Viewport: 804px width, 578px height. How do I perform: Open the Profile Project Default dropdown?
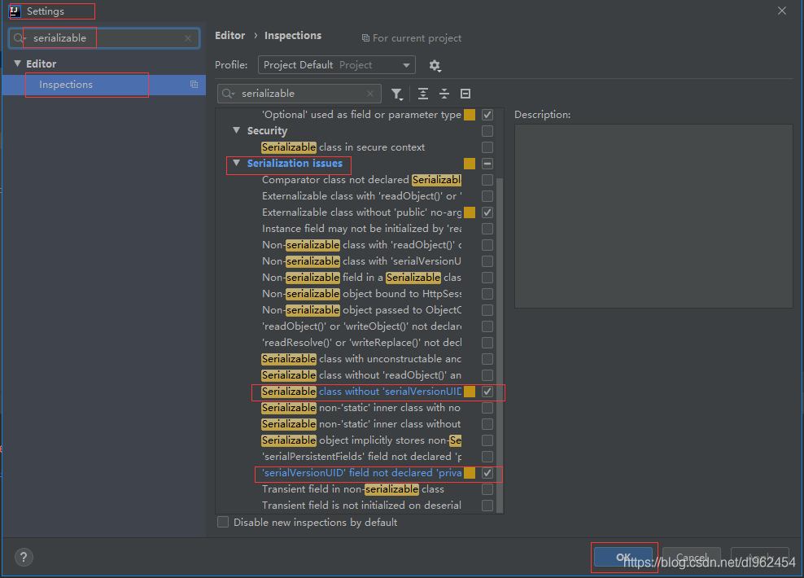tap(336, 65)
